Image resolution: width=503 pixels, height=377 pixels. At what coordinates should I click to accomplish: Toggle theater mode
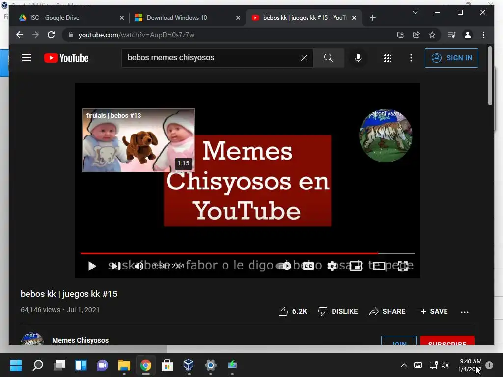379,266
